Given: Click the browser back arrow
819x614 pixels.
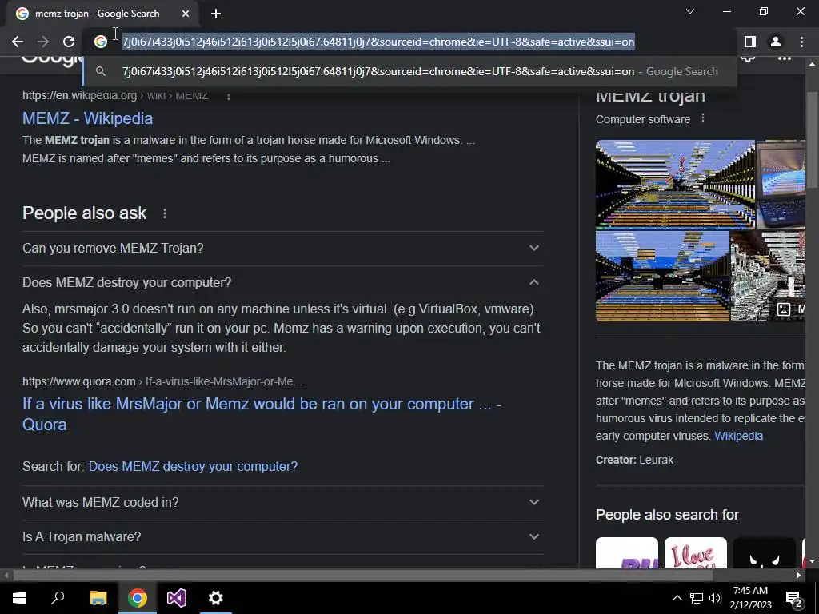Looking at the screenshot, I should [18, 42].
